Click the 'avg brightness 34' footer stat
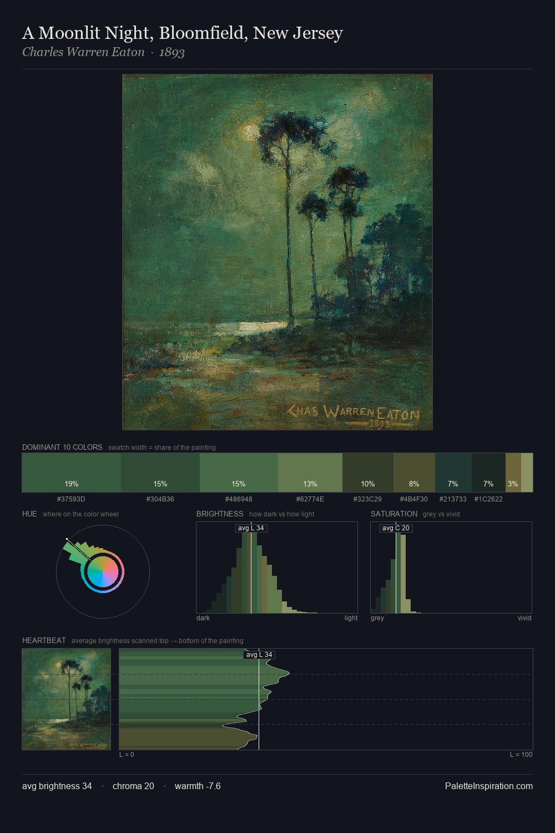The height and width of the screenshot is (833, 555). (x=57, y=786)
